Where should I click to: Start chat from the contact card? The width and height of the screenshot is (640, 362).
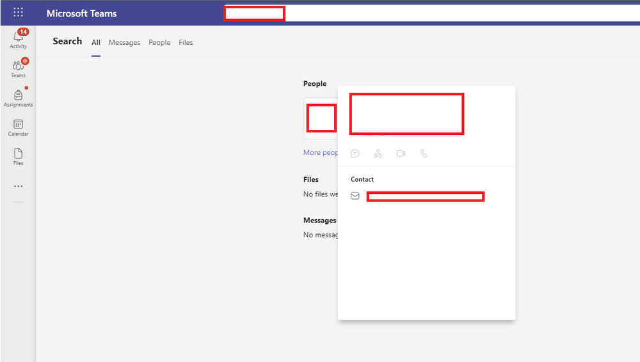(x=355, y=153)
